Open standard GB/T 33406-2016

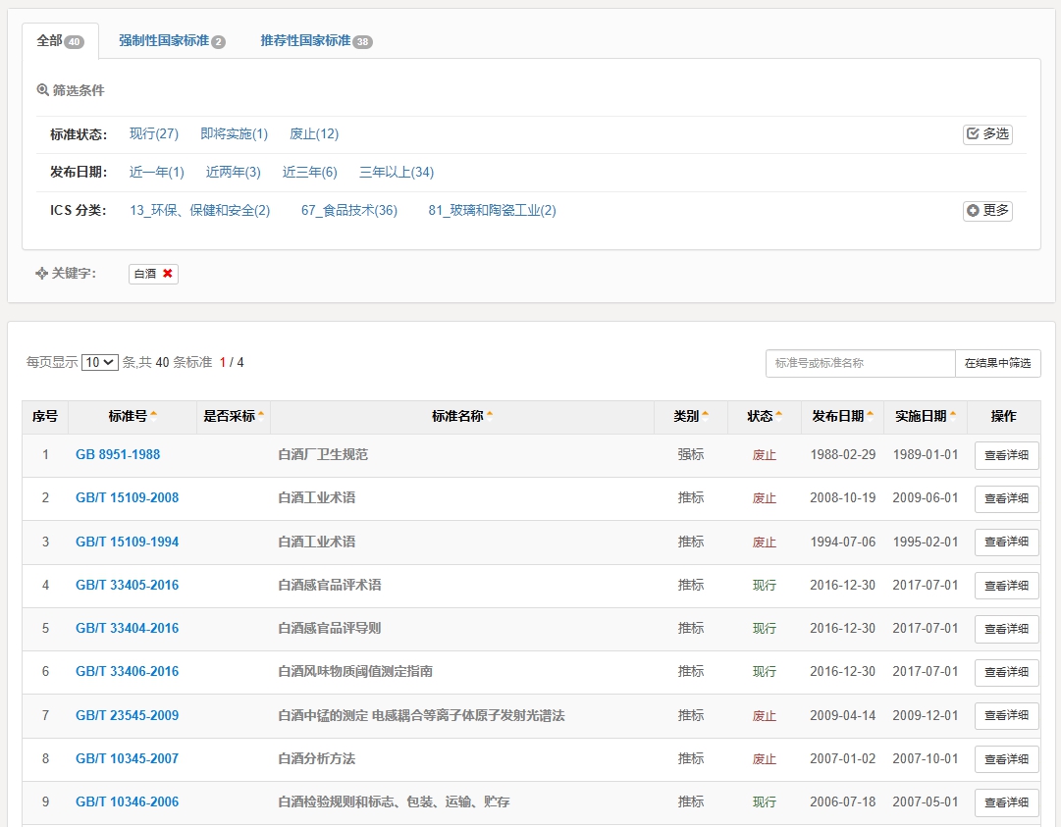click(128, 671)
